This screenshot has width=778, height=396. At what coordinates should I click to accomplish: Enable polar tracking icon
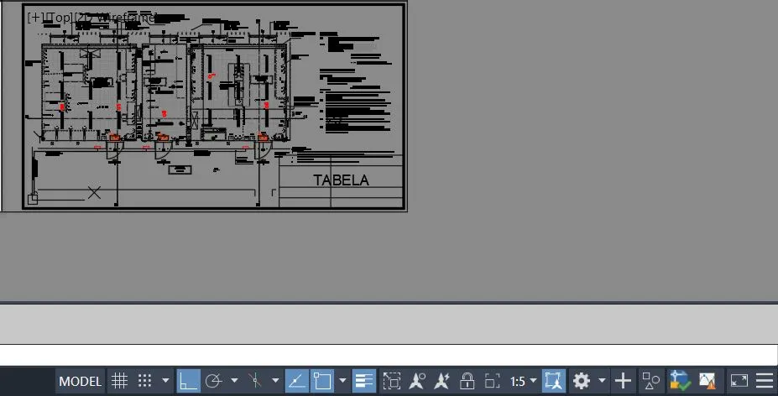[213, 382]
